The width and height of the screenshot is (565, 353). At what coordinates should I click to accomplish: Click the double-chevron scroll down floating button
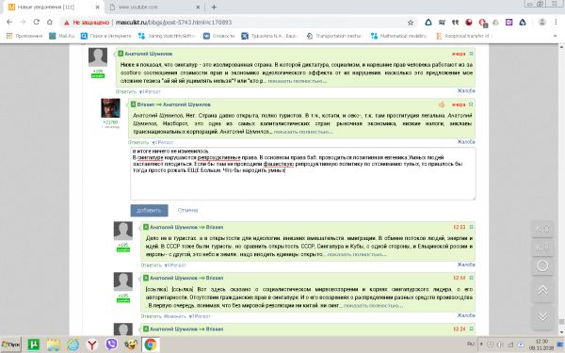542,316
